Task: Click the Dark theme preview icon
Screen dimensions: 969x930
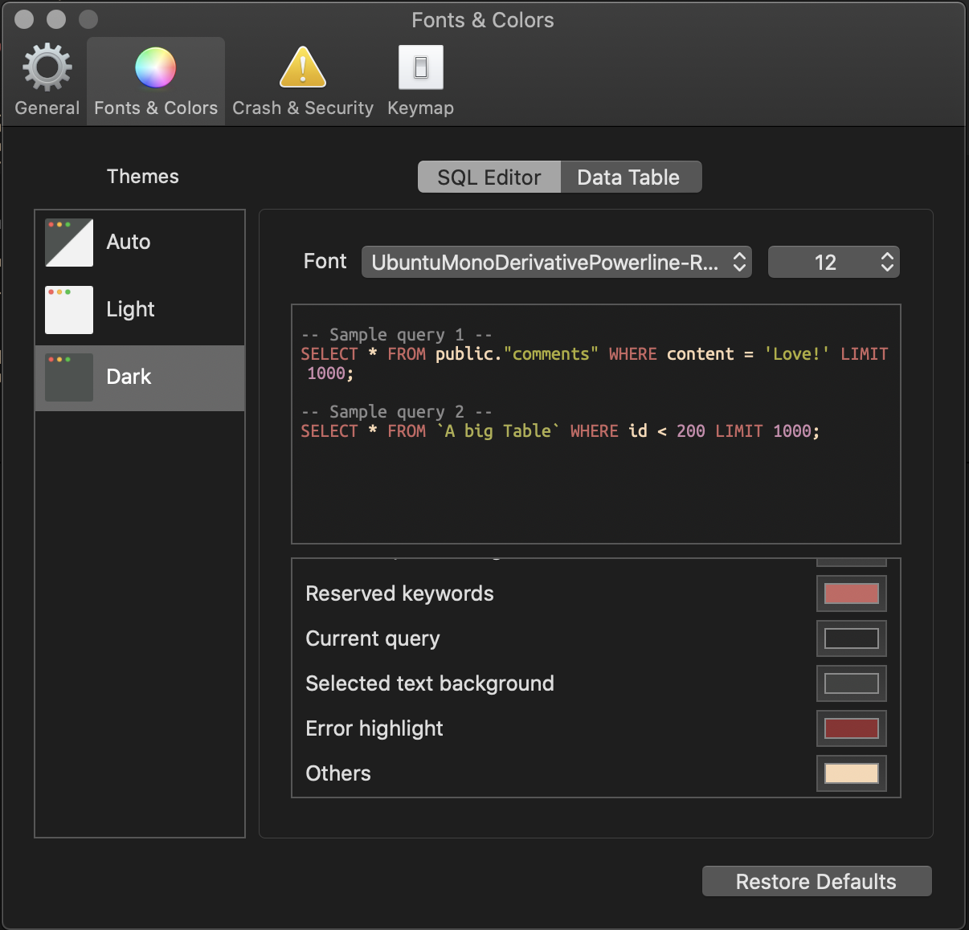Action: coord(68,377)
